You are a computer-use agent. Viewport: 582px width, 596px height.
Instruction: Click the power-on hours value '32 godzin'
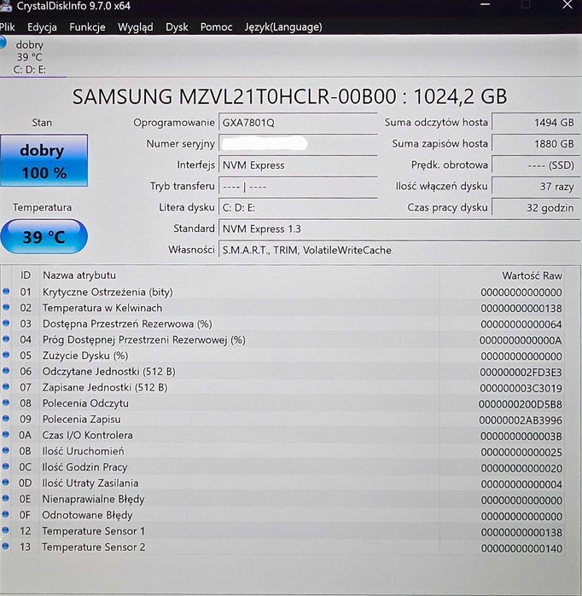pyautogui.click(x=536, y=207)
